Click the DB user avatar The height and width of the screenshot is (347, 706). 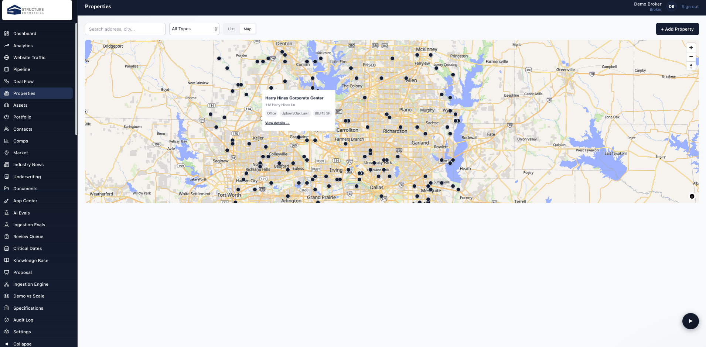tap(671, 6)
